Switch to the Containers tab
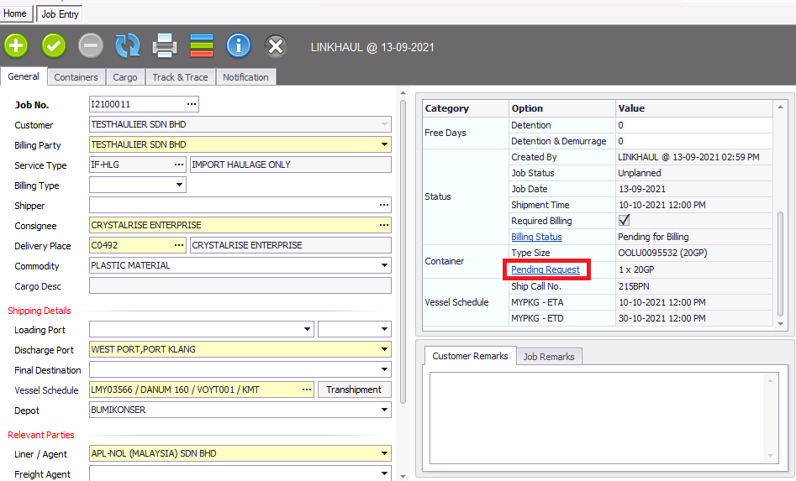 click(76, 77)
